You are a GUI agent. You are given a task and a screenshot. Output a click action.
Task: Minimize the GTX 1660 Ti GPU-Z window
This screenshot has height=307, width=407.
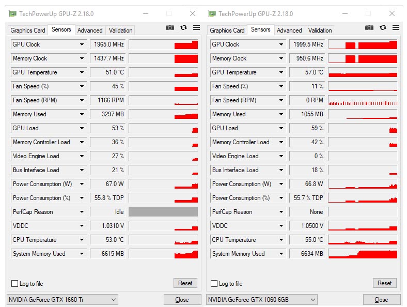coord(146,13)
